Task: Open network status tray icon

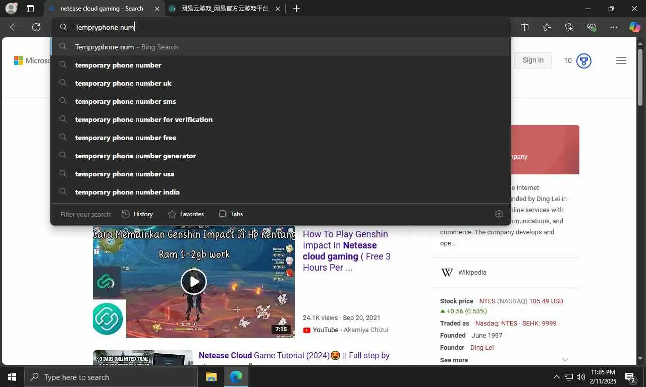Action: pyautogui.click(x=569, y=377)
